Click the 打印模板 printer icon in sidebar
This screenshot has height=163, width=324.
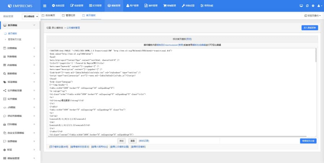coord(5,125)
